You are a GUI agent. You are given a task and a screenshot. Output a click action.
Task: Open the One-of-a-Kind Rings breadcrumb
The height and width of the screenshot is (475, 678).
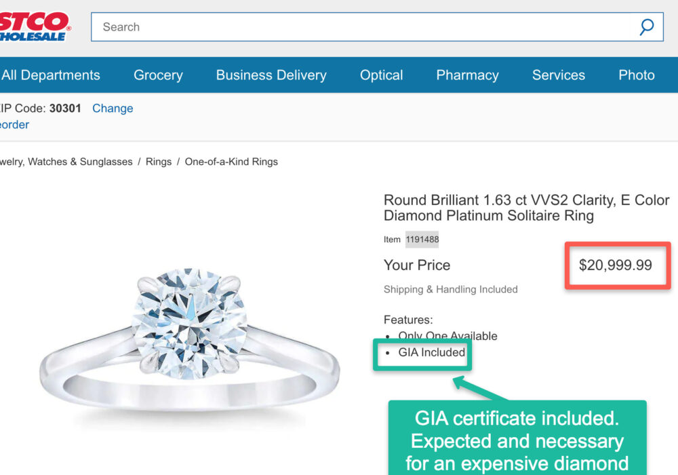click(x=231, y=162)
